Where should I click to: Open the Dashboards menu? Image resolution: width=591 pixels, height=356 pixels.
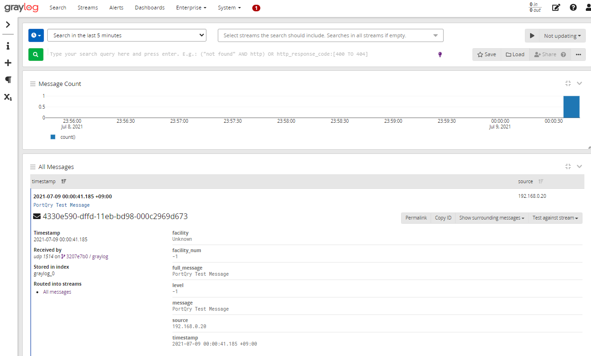149,7
